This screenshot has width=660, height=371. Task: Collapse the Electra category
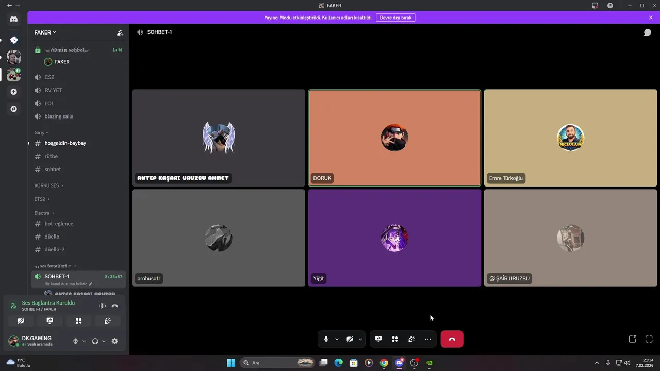(x=44, y=213)
